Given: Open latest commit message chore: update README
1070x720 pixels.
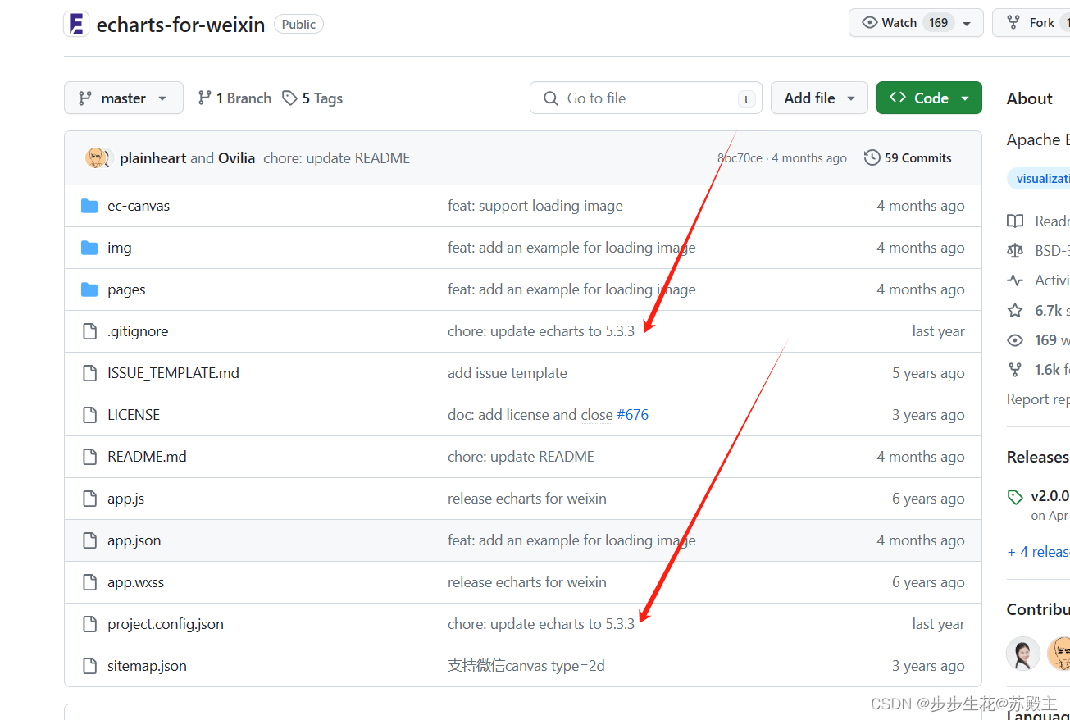Looking at the screenshot, I should (x=336, y=158).
